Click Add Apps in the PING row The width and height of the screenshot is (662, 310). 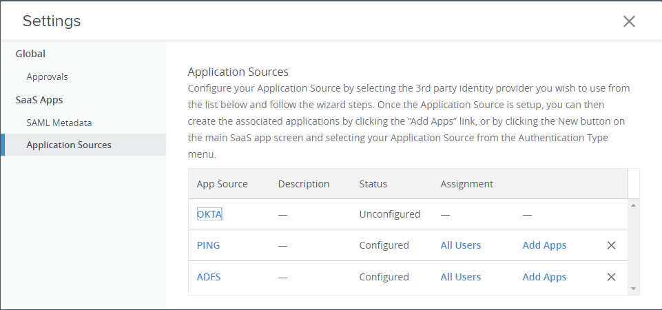pyautogui.click(x=544, y=245)
